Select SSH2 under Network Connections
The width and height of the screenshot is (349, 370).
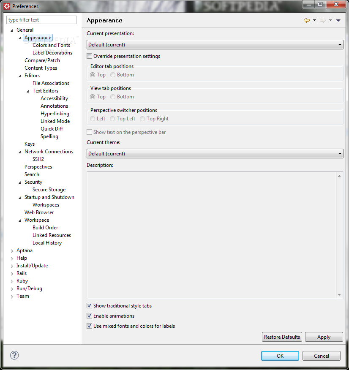(x=38, y=159)
